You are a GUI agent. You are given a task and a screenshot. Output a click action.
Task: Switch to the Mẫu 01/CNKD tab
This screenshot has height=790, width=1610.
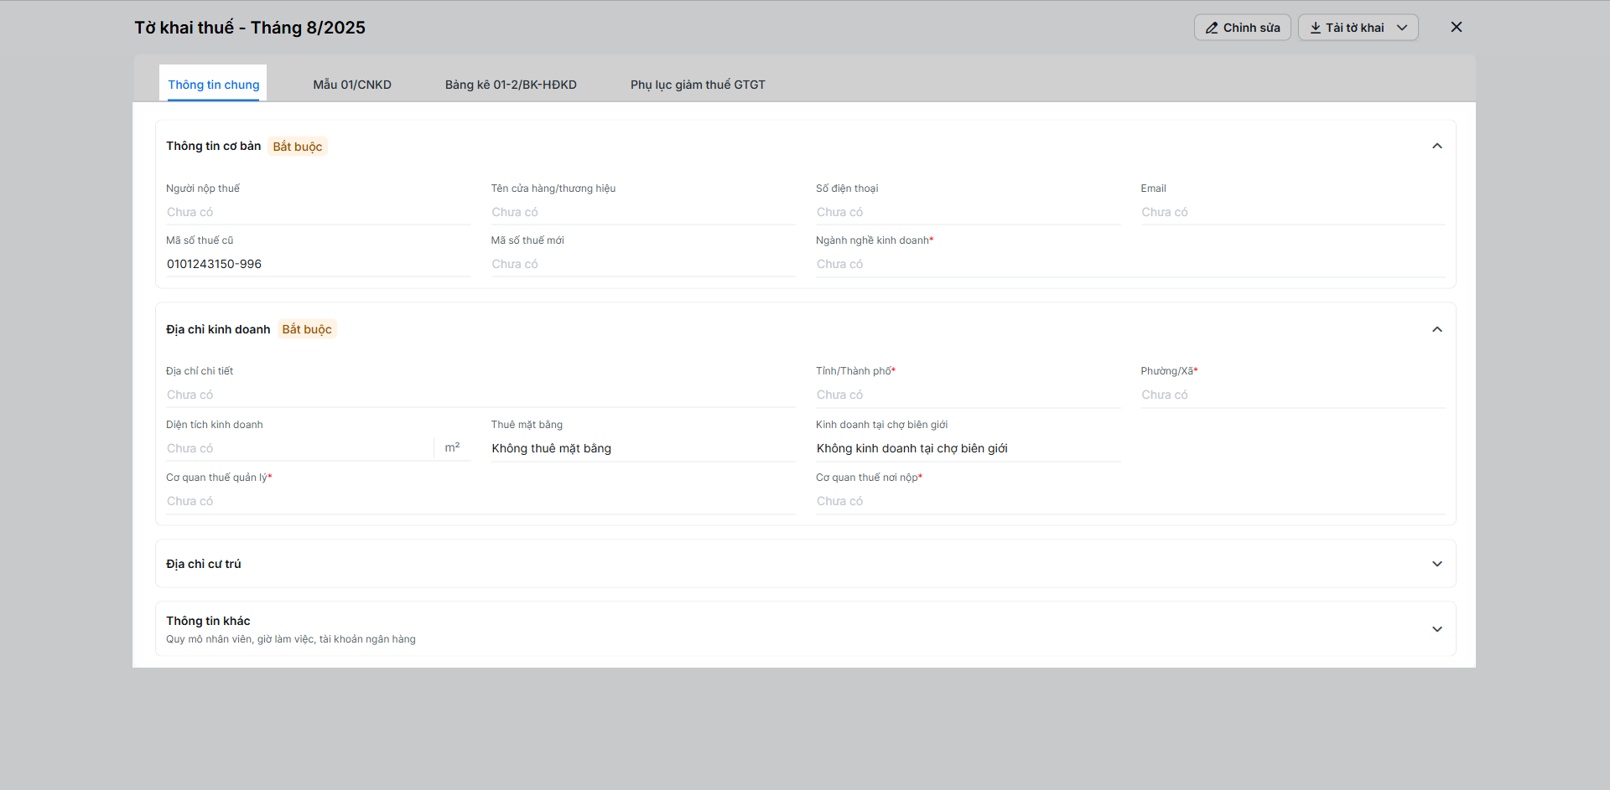352,85
